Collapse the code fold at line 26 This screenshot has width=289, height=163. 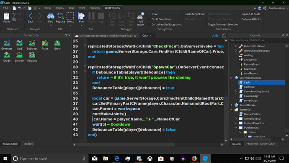click(85, 45)
